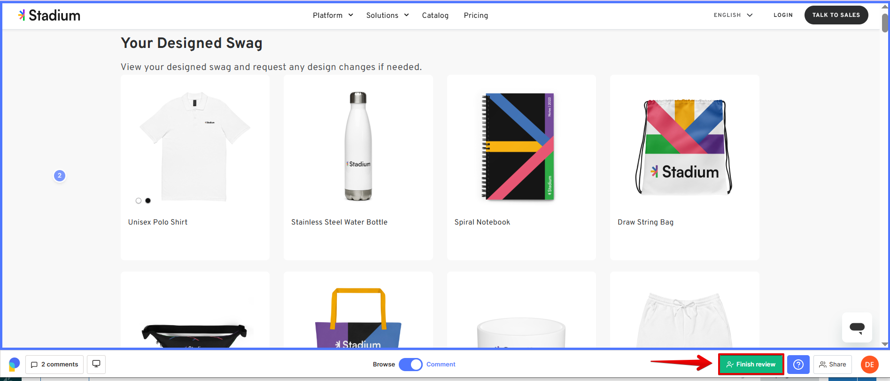Switch to Browse mode label

[384, 365]
